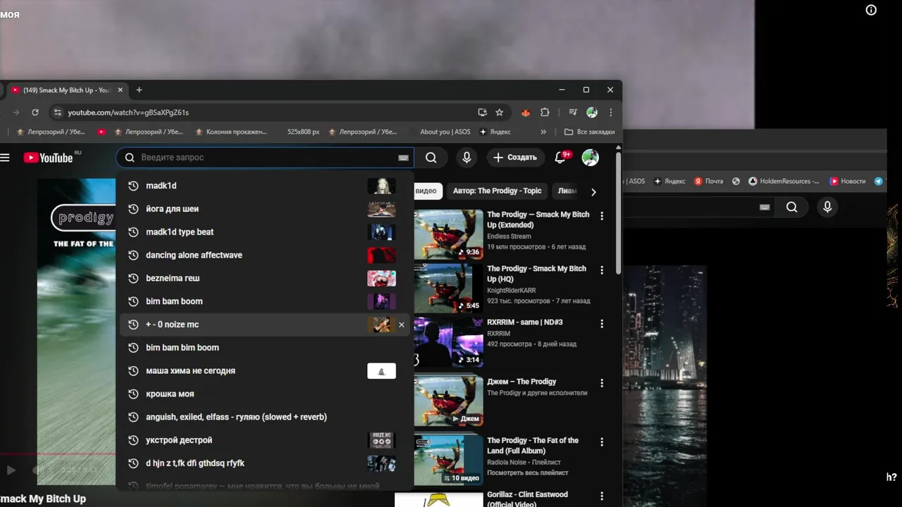The height and width of the screenshot is (507, 902).
Task: Show more bookmarks with the chevron
Action: click(x=543, y=132)
